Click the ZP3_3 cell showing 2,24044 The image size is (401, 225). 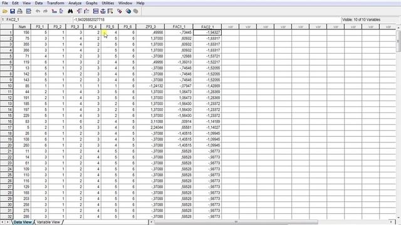point(150,127)
